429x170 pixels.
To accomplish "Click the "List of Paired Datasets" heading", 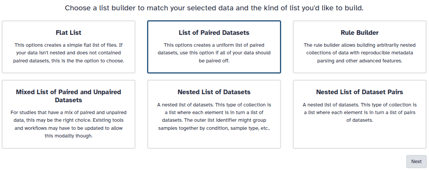I will (214, 33).
